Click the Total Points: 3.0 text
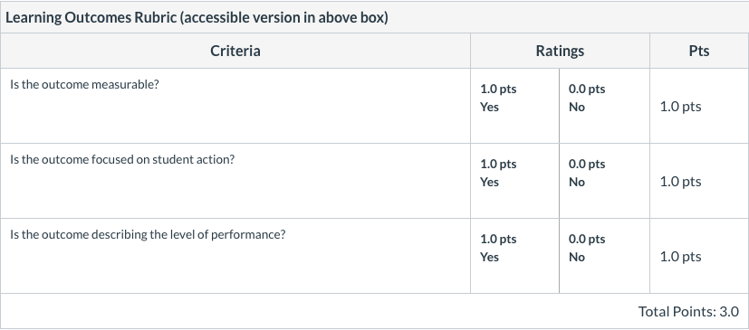 coord(688,311)
